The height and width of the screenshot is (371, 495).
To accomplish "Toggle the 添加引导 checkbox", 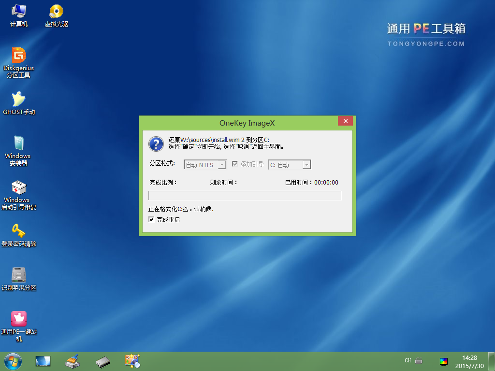I will tap(235, 164).
